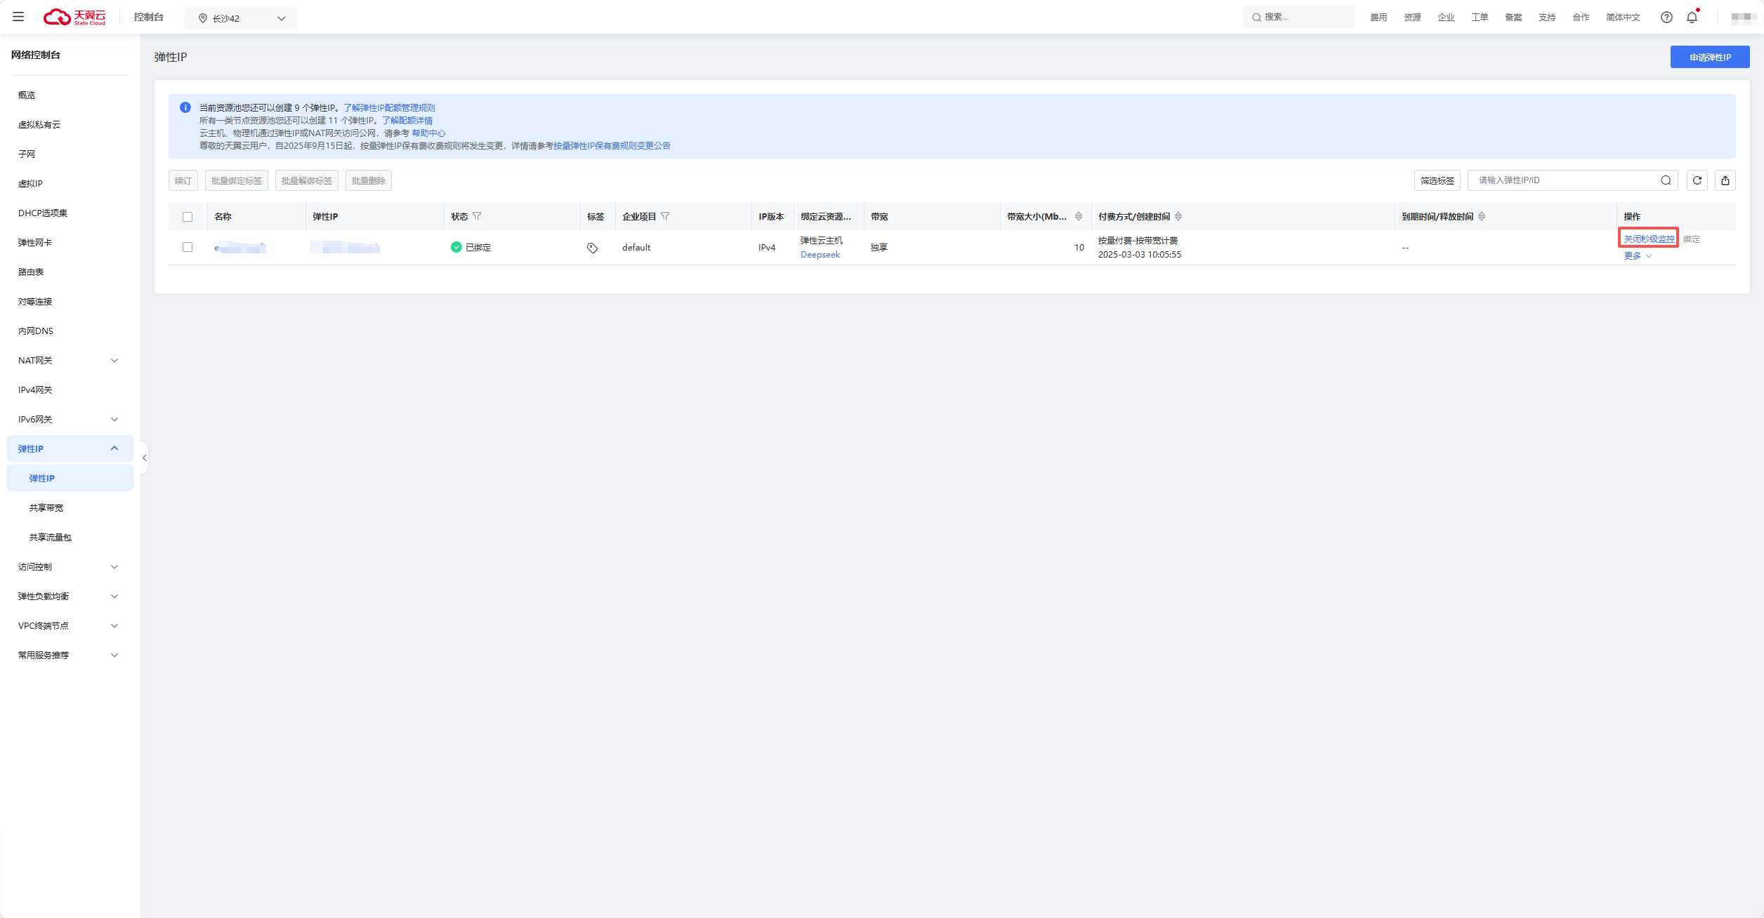Image resolution: width=1764 pixels, height=918 pixels.
Task: Click the refresh list icon
Action: pyautogui.click(x=1697, y=180)
